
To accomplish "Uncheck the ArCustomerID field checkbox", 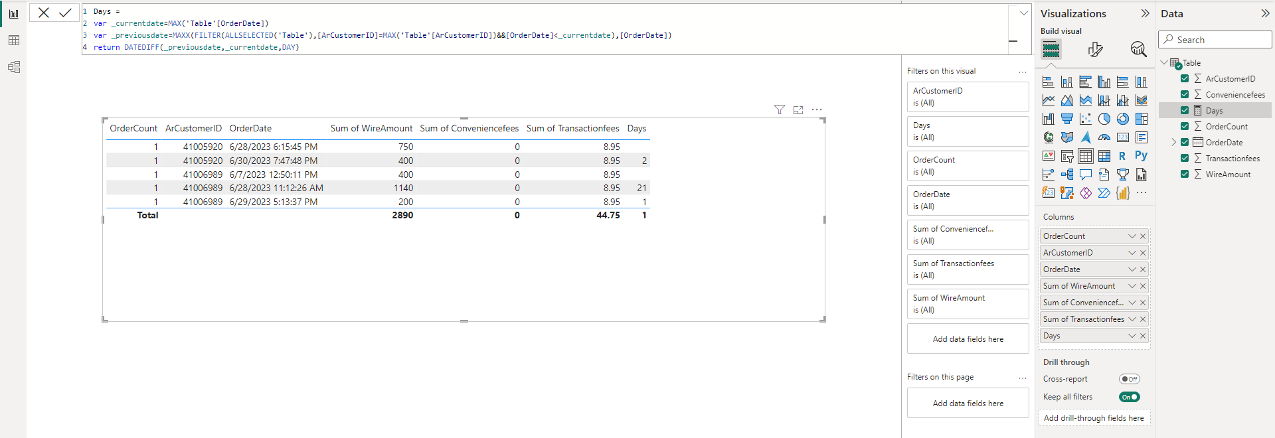I will point(1185,78).
